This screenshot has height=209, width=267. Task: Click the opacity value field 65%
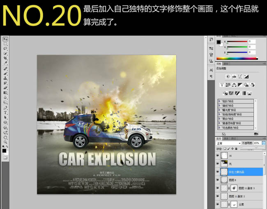pos(257,143)
